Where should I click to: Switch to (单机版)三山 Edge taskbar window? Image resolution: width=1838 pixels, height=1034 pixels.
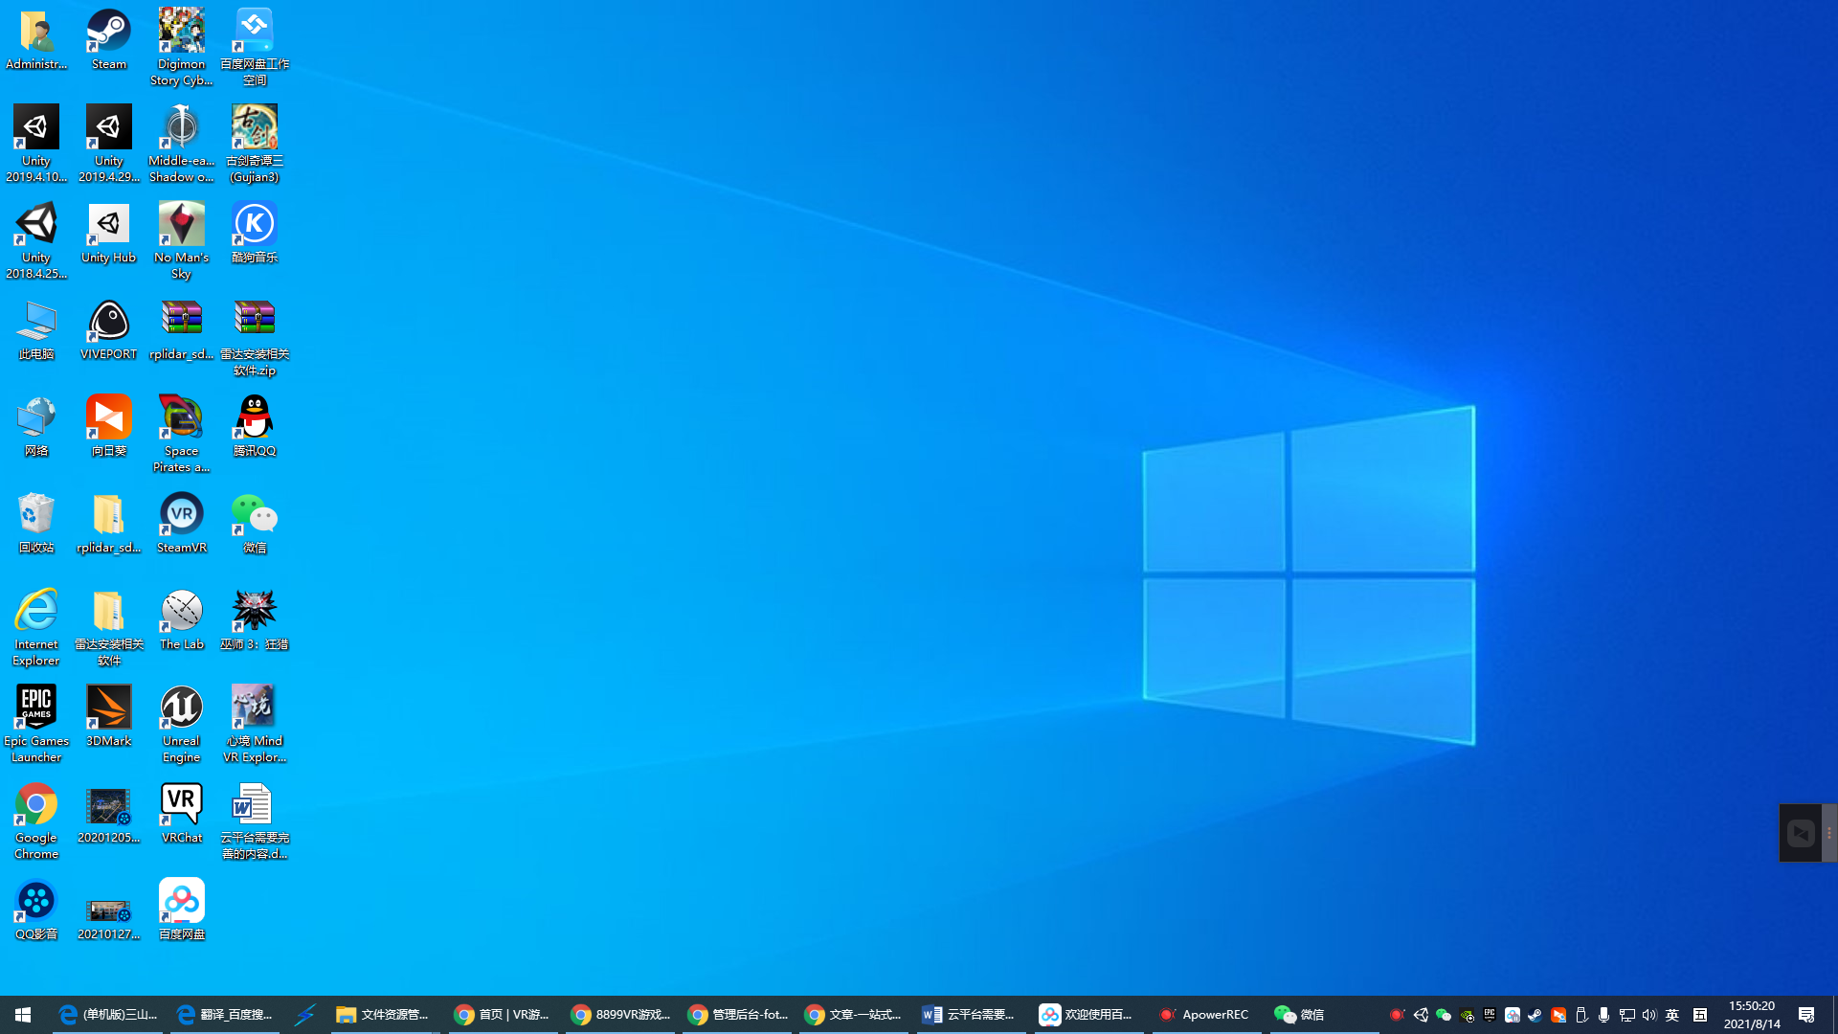point(108,1014)
